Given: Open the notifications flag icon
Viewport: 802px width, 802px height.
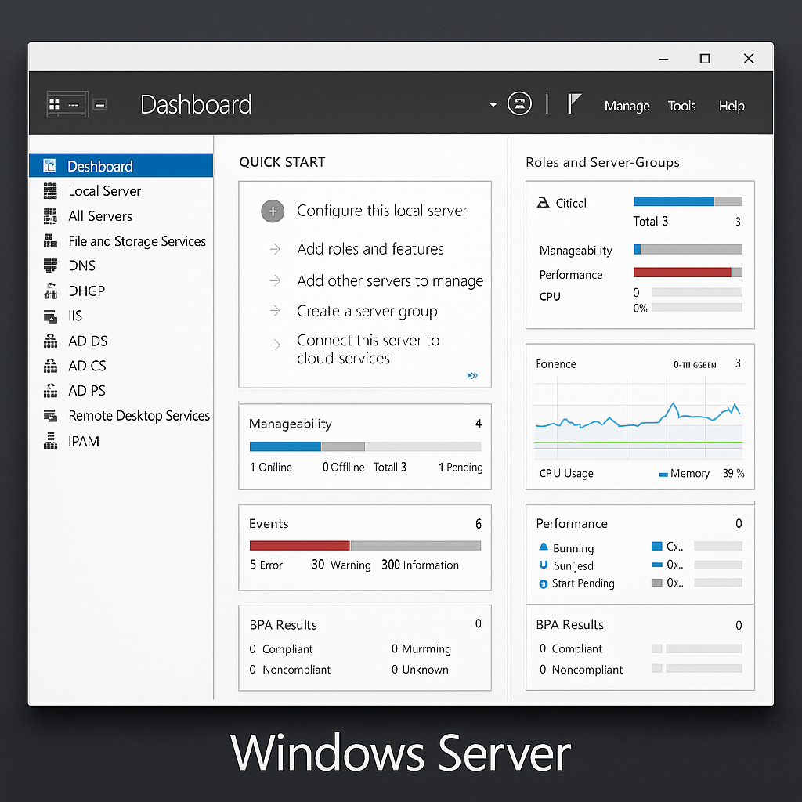Looking at the screenshot, I should pos(574,103).
